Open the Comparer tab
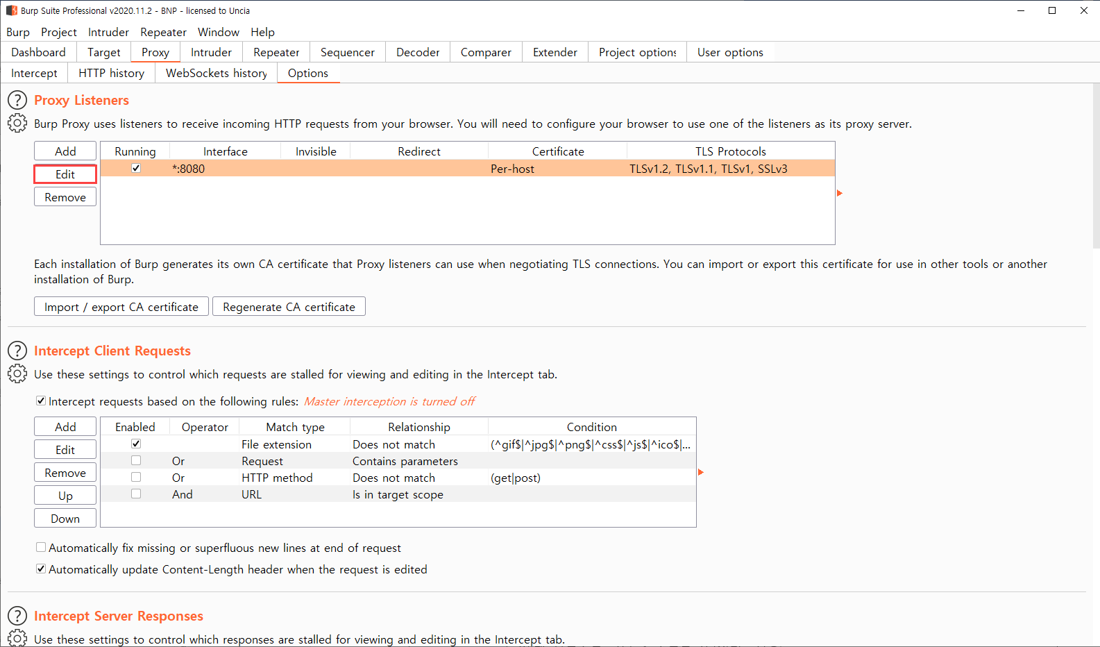Screen dimensions: 1100x647 [x=486, y=52]
